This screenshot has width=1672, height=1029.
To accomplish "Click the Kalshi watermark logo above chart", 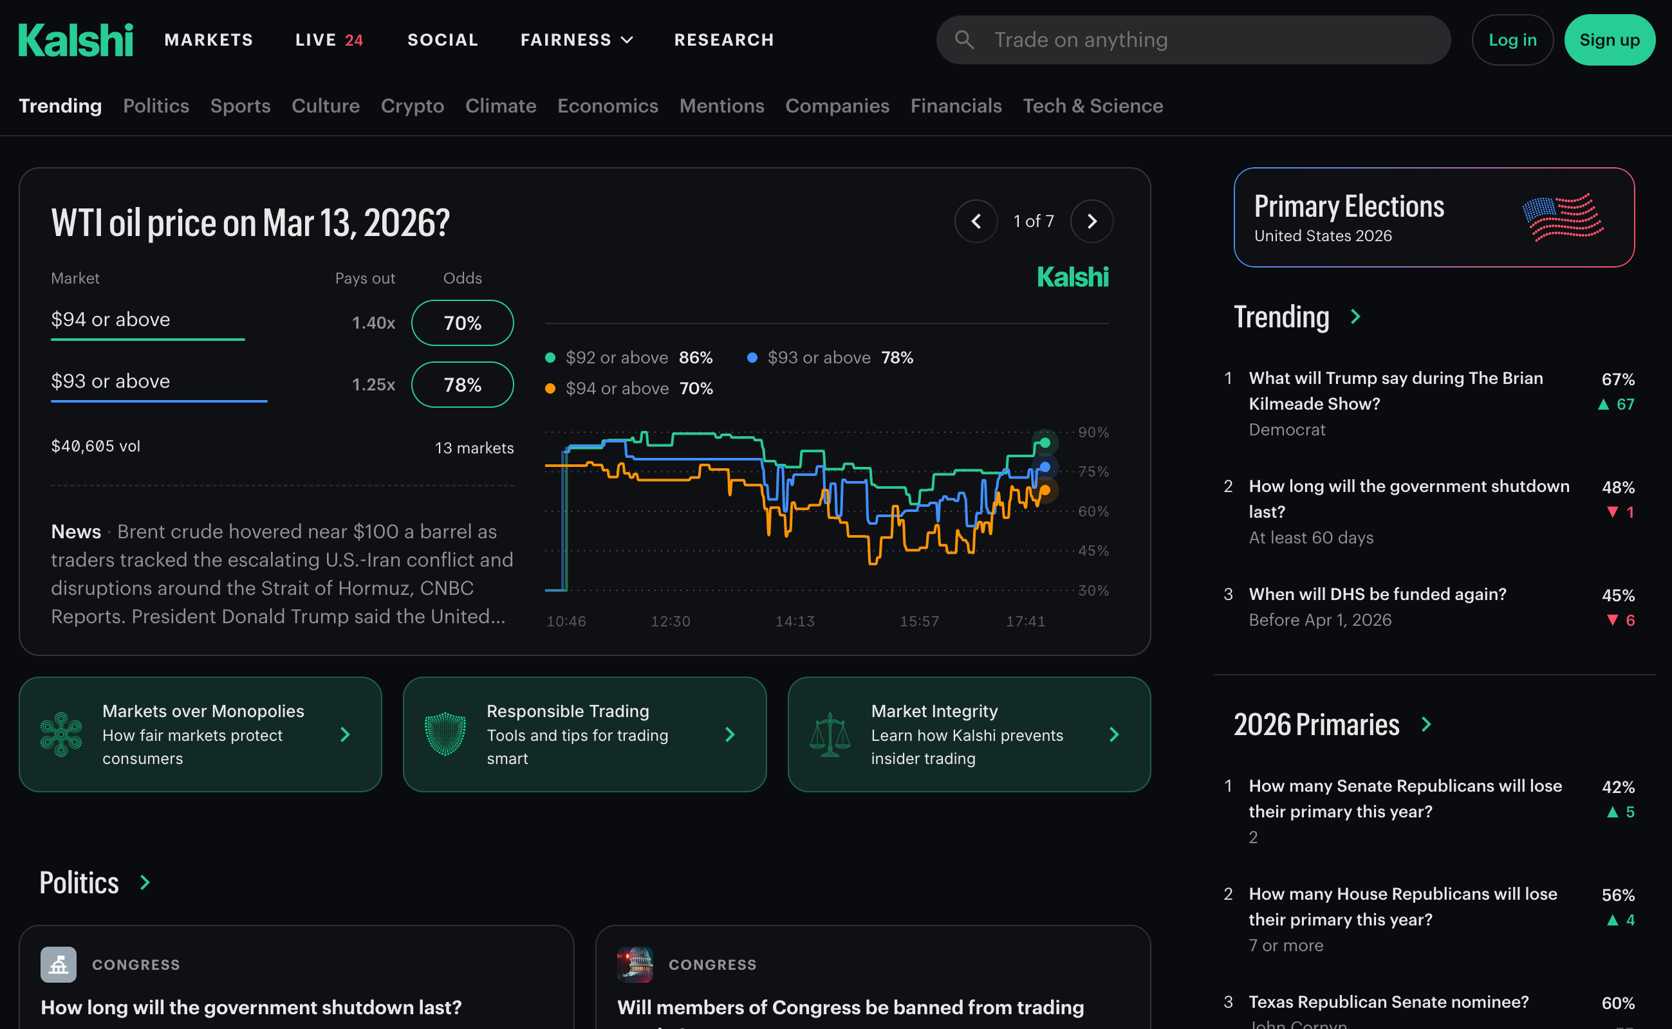I will 1073,277.
